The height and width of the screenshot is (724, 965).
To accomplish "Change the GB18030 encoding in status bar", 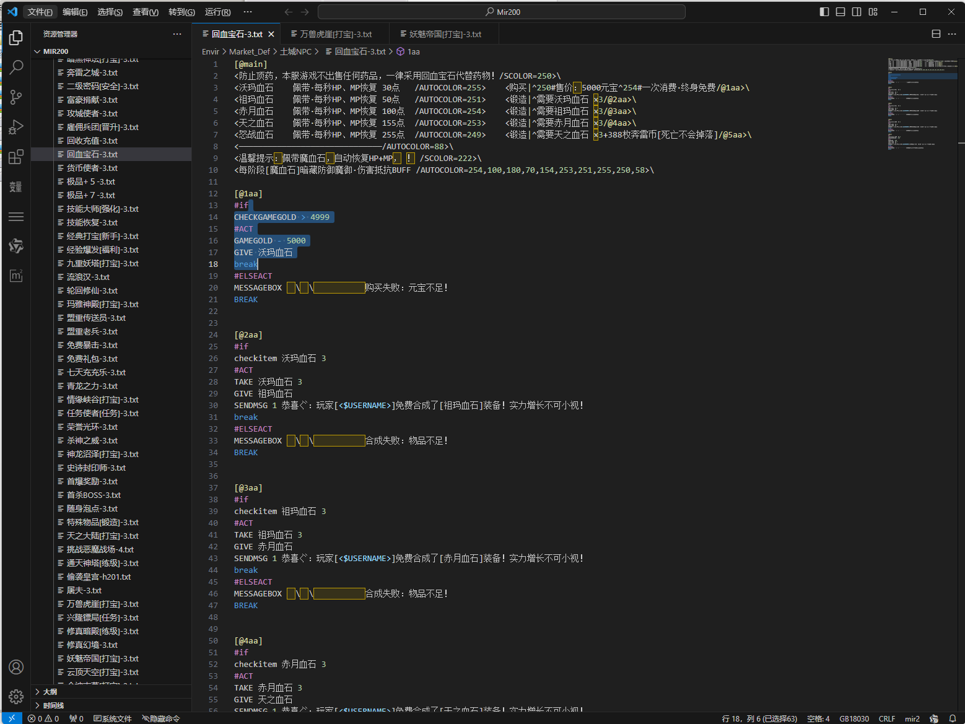I will pyautogui.click(x=854, y=718).
